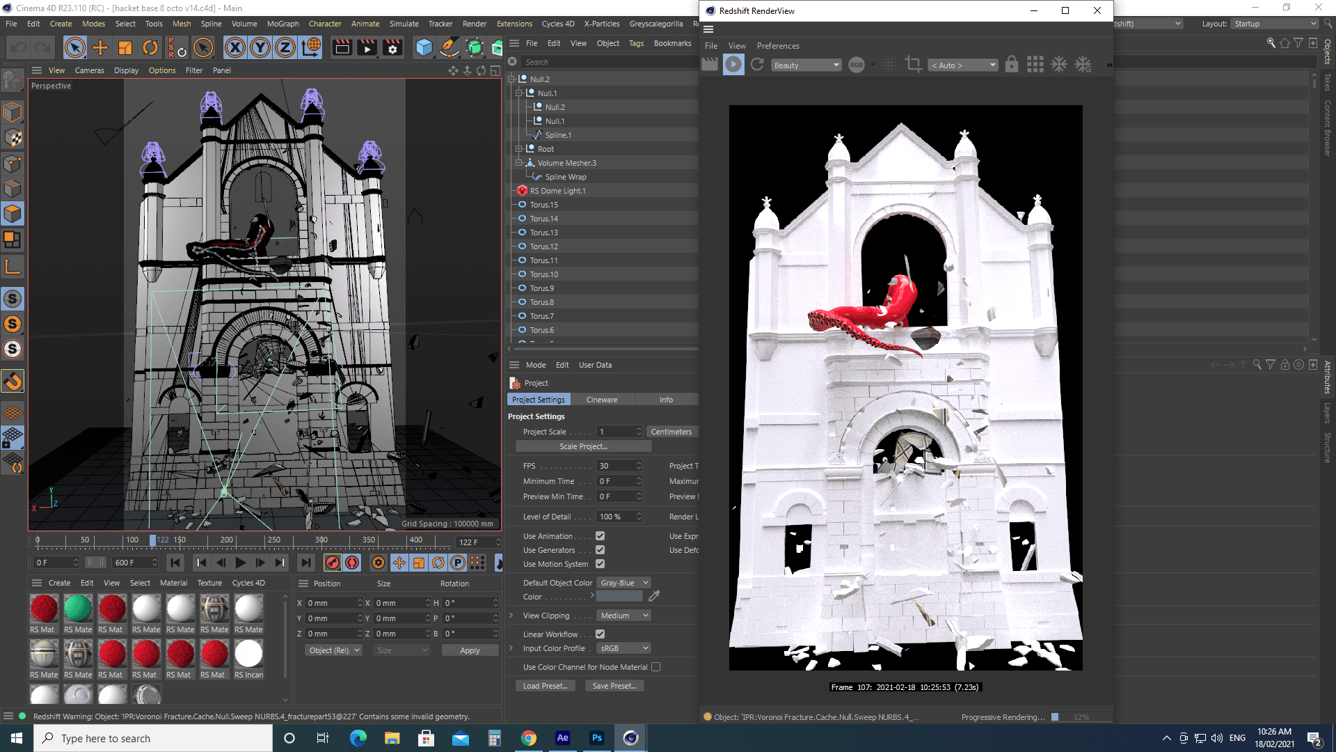Toggle the RenderView lock icon
Viewport: 1336px width, 752px height.
[1012, 65]
